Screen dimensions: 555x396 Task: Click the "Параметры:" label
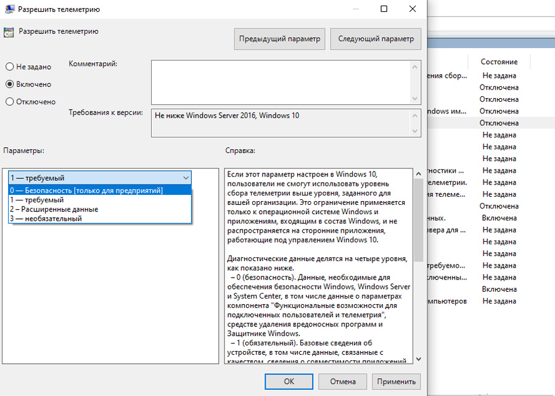click(23, 151)
